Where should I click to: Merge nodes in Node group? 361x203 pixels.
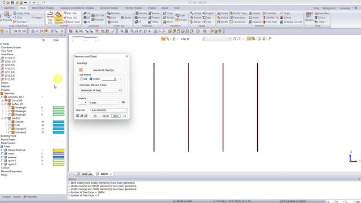point(196,22)
